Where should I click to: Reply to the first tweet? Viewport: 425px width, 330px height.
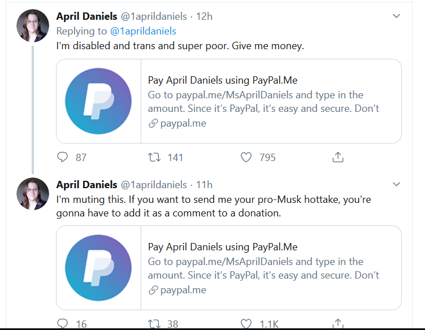[x=63, y=157]
